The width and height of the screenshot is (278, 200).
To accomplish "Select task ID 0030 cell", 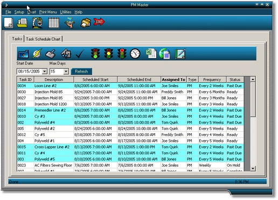I will coord(25,92).
